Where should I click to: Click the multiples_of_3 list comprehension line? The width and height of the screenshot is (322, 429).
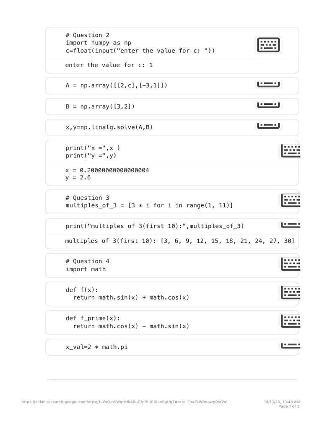149,205
